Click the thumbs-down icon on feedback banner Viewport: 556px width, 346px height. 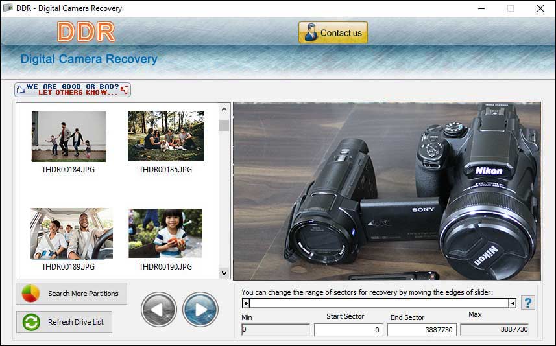125,89
